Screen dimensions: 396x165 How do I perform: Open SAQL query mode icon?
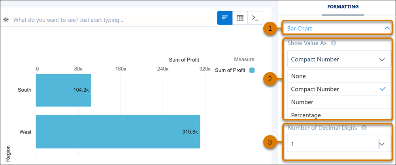[255, 18]
